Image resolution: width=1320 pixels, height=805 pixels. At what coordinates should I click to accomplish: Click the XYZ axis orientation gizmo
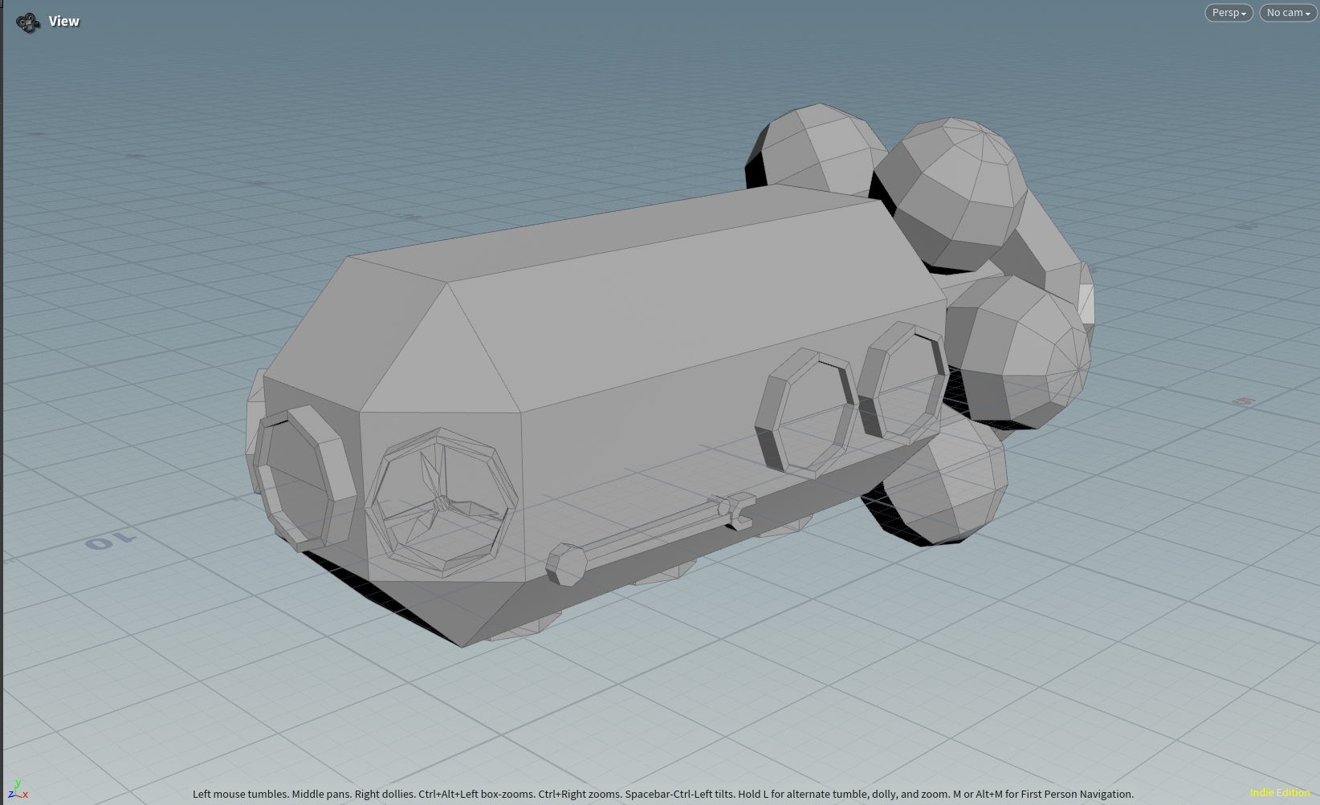pos(18,789)
